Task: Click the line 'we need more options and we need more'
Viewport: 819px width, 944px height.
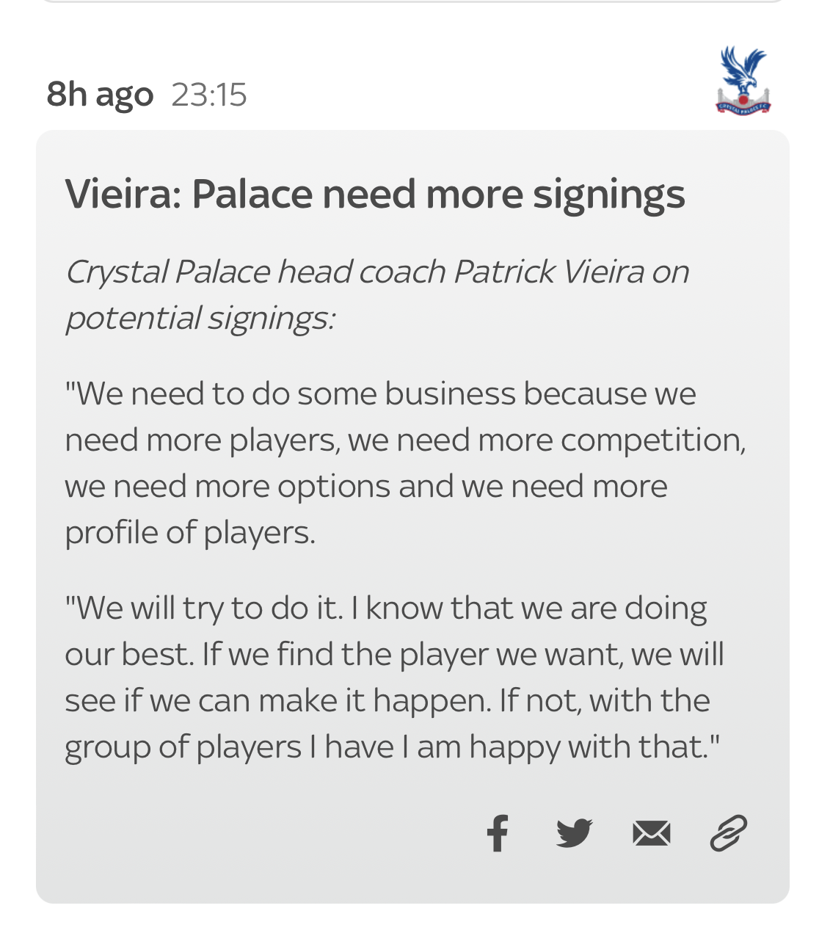Action: [365, 487]
